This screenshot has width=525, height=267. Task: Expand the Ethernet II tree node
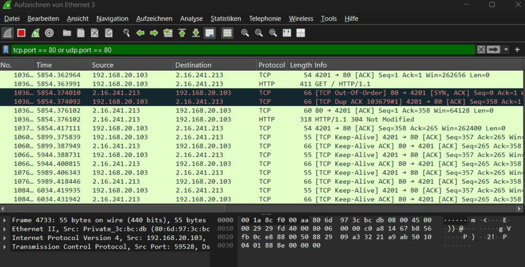click(x=4, y=229)
